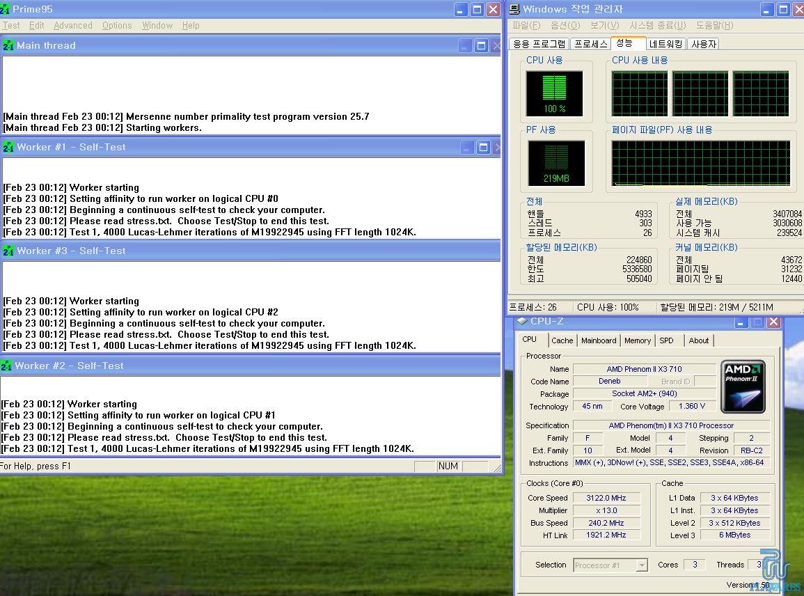Click the Prime95 title bar icon
Viewport: 804px width, 596px height.
(7, 9)
